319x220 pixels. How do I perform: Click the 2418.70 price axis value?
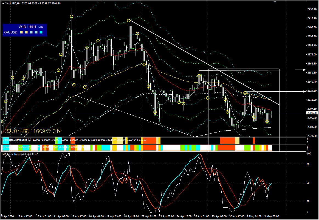point(312,18)
